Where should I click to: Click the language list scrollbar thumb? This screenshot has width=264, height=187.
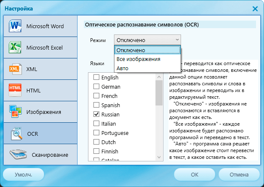click(x=159, y=93)
